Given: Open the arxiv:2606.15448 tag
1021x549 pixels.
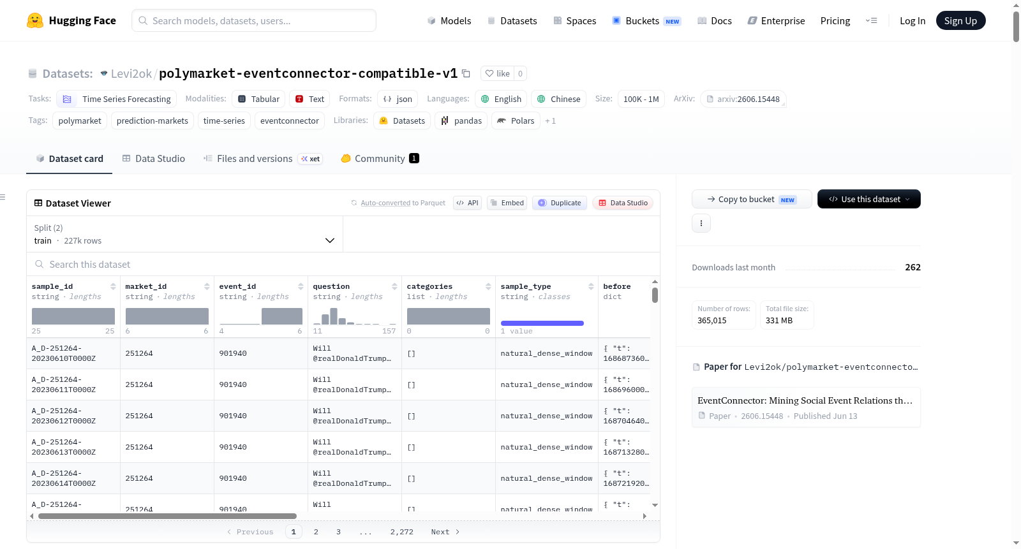Looking at the screenshot, I should pyautogui.click(x=743, y=99).
